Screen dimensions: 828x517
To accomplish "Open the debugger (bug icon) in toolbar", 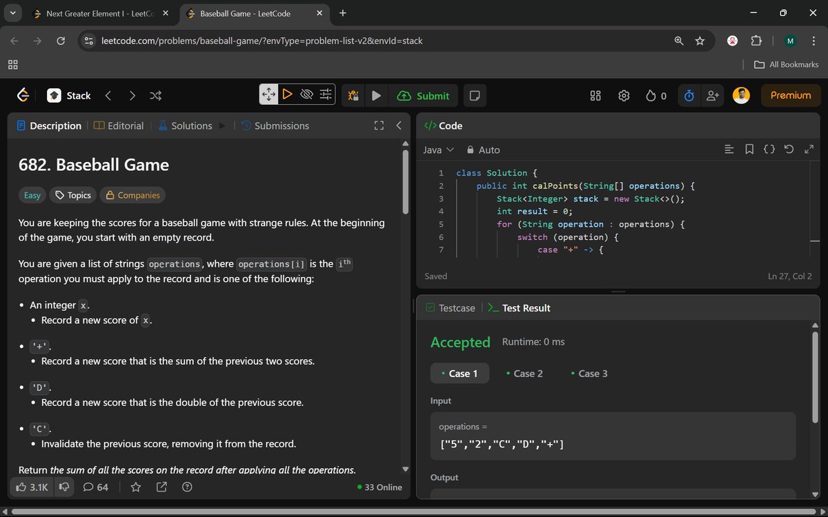I will pyautogui.click(x=353, y=95).
